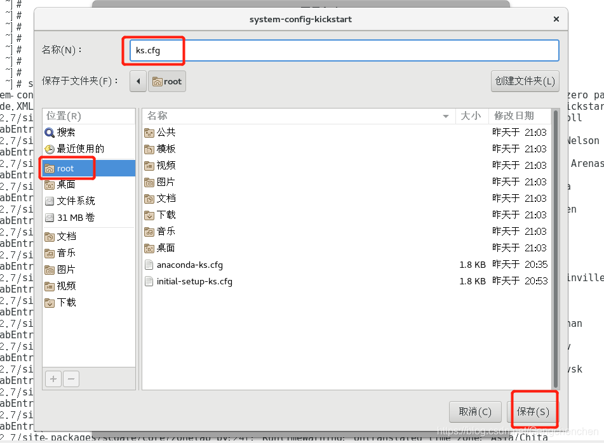
Task: Open 下载 bookmark in sidebar
Action: (x=89, y=303)
